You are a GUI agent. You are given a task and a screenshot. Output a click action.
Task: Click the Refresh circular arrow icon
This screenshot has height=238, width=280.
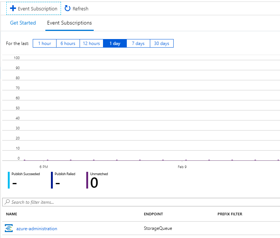[x=67, y=8]
